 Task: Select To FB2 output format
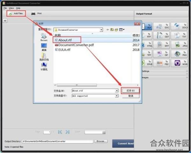click(x=161, y=63)
